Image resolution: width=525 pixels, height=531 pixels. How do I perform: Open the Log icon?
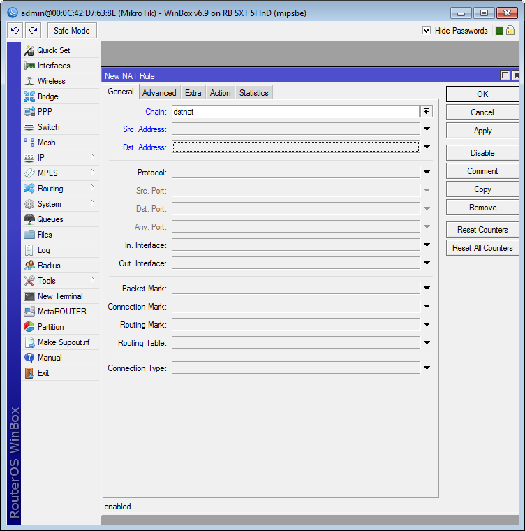coord(29,250)
